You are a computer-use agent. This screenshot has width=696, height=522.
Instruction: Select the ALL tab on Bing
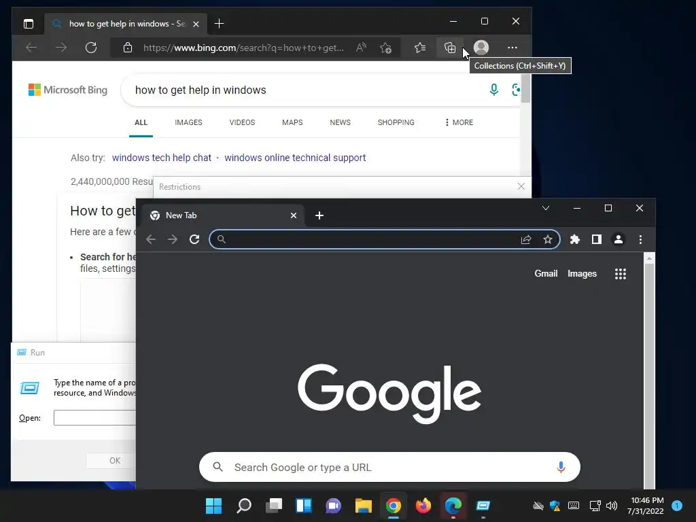(141, 122)
